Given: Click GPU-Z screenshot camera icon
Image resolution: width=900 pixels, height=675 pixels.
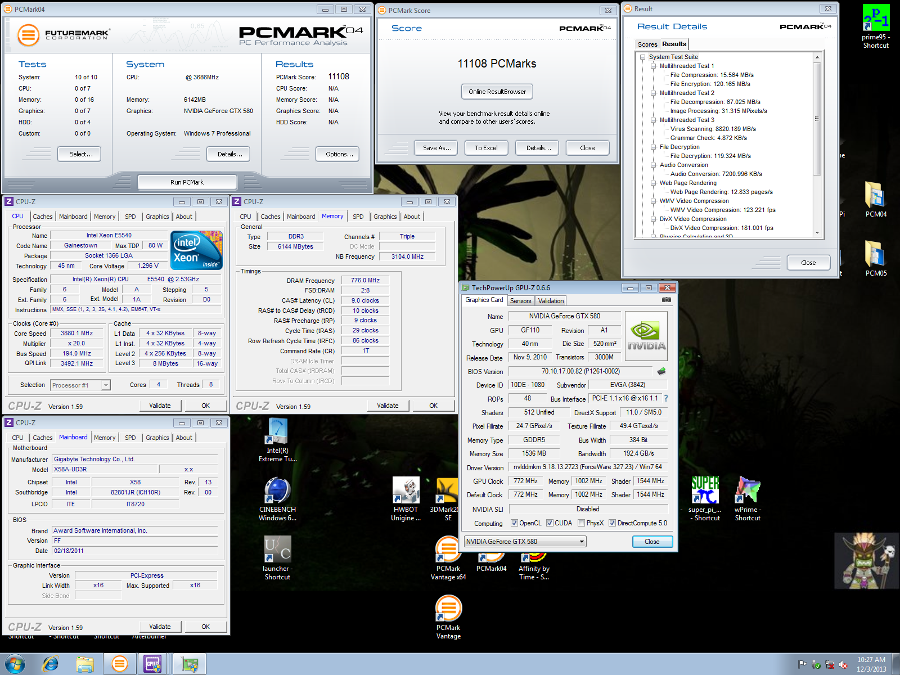Looking at the screenshot, I should coord(667,300).
